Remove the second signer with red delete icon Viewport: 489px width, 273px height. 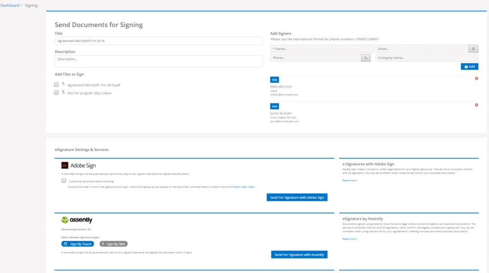point(476,105)
